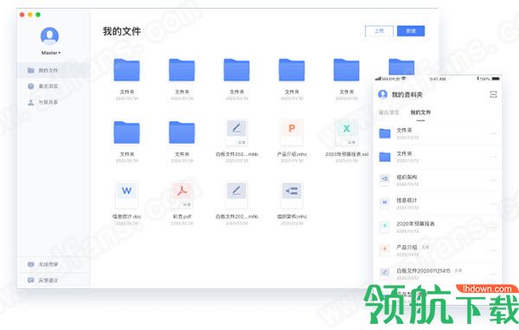Click the 我的文件 page heading
Image resolution: width=519 pixels, height=330 pixels.
pos(122,31)
